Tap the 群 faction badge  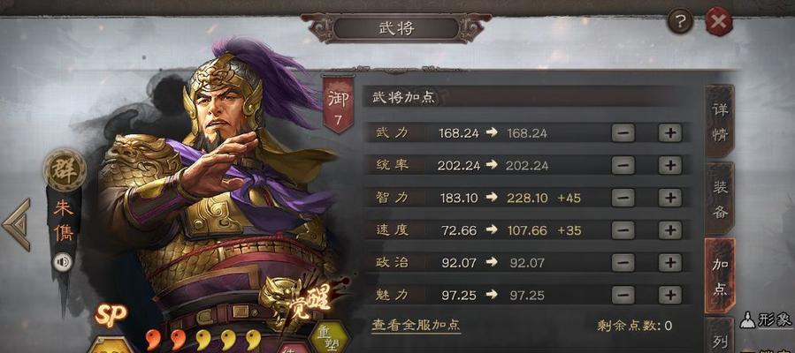click(x=65, y=170)
